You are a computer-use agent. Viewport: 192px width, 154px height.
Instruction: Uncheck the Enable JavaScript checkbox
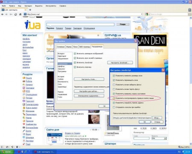[x=75, y=62]
